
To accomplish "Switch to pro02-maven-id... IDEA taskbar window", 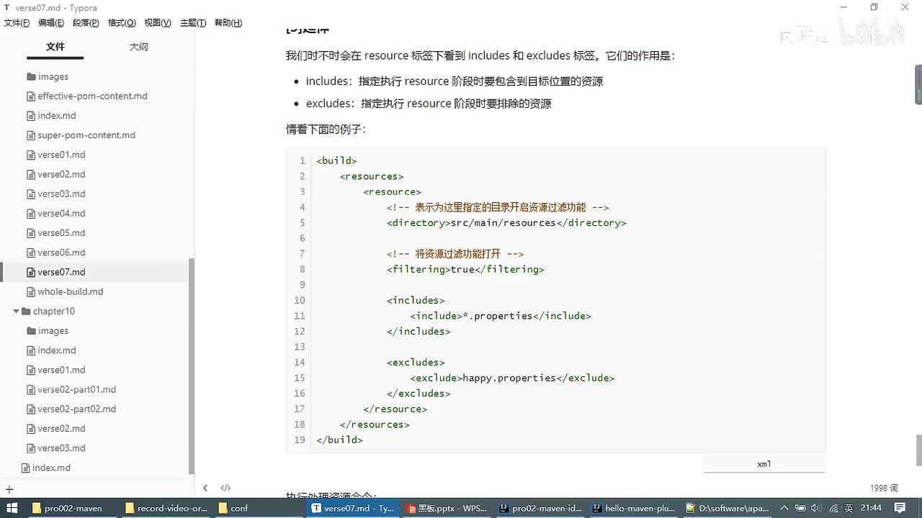I will [540, 508].
